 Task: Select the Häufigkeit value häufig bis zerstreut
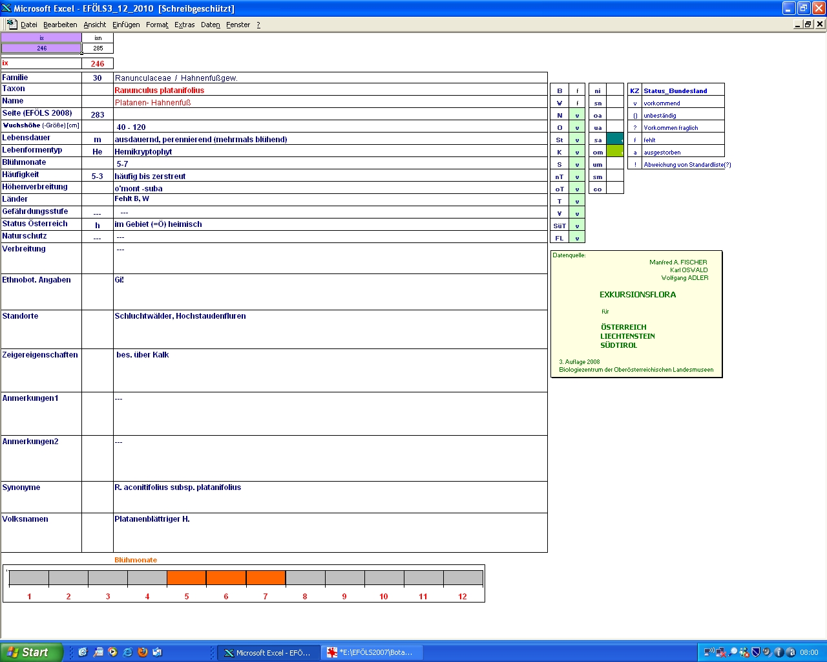point(330,176)
